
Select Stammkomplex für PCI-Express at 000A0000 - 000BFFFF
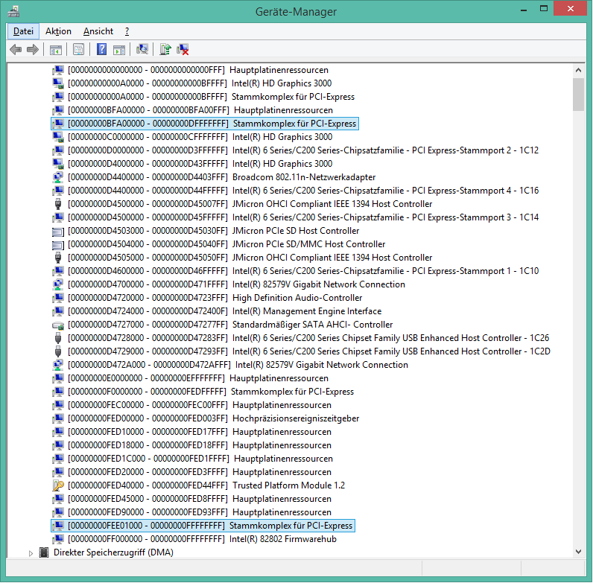pos(211,97)
